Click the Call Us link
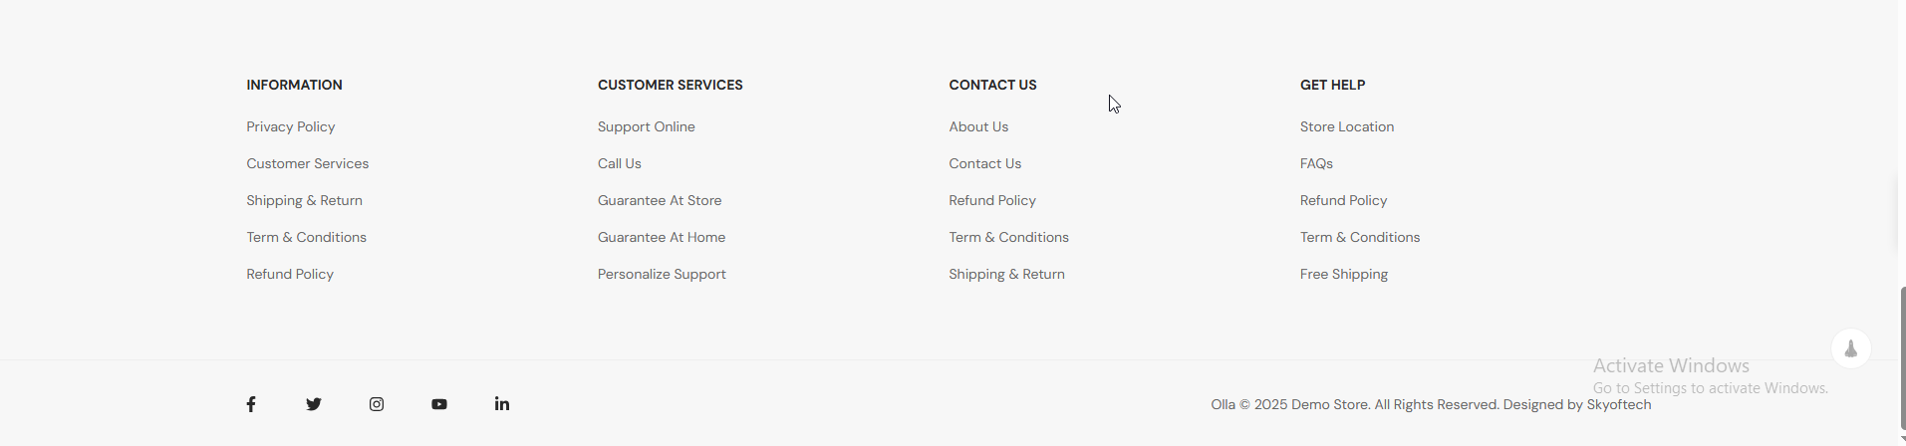 click(x=619, y=163)
